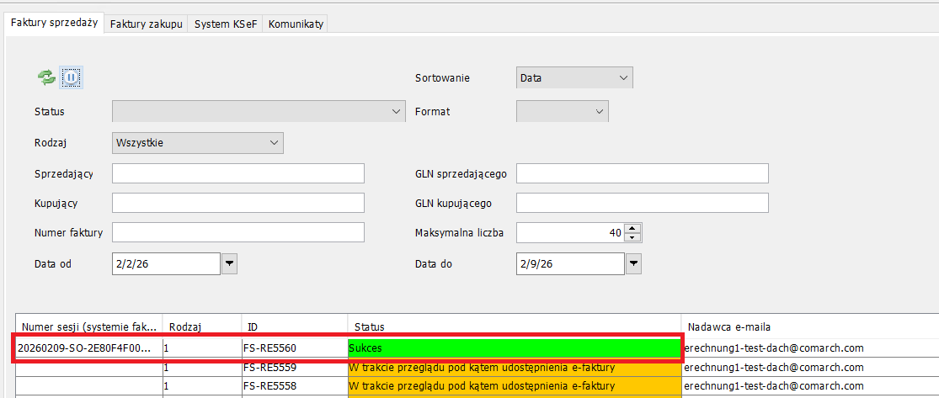Select the Faktury sprzedaży tab
939x398 pixels.
pos(54,24)
